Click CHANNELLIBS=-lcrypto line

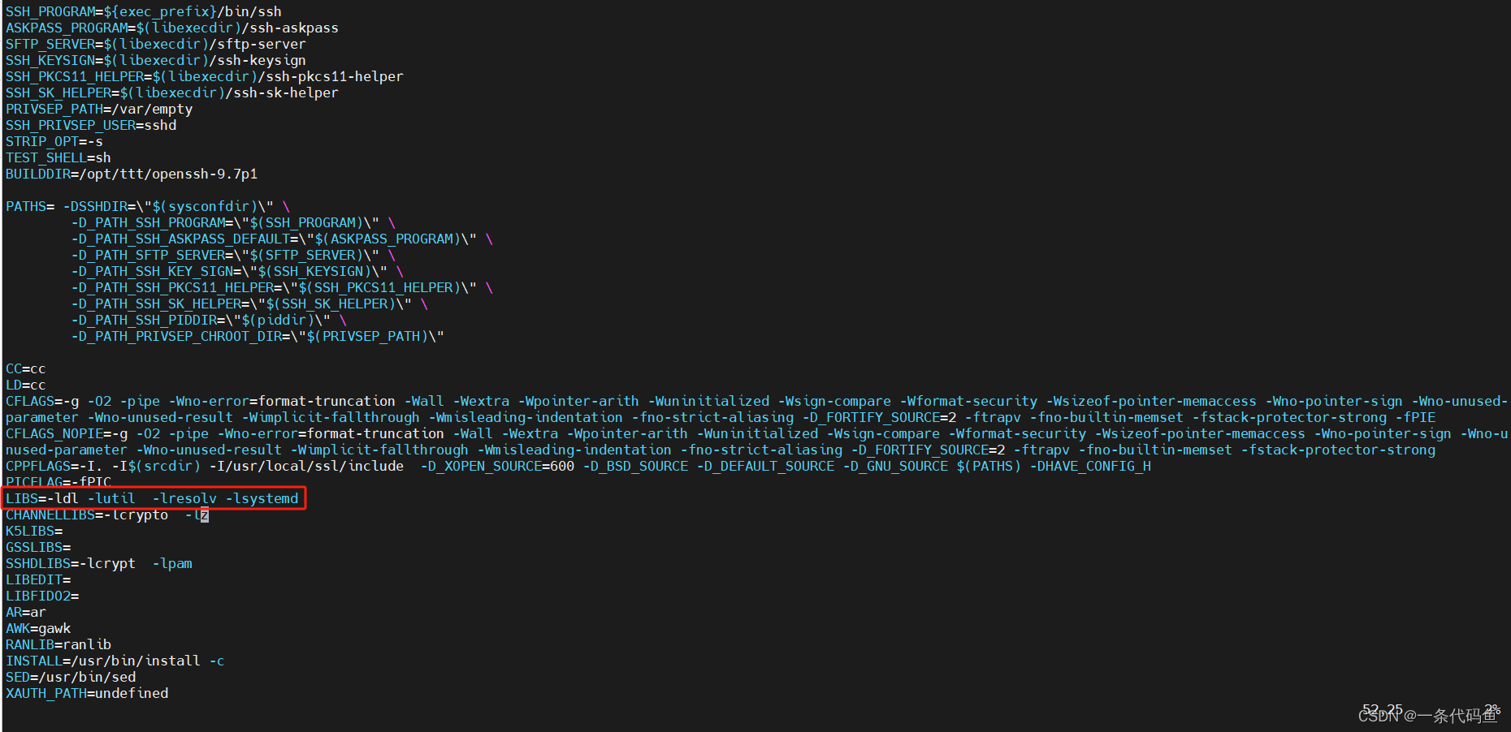click(107, 515)
